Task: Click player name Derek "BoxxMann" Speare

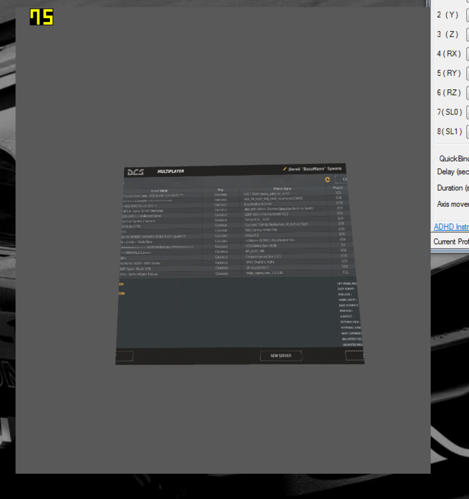Action: point(315,169)
